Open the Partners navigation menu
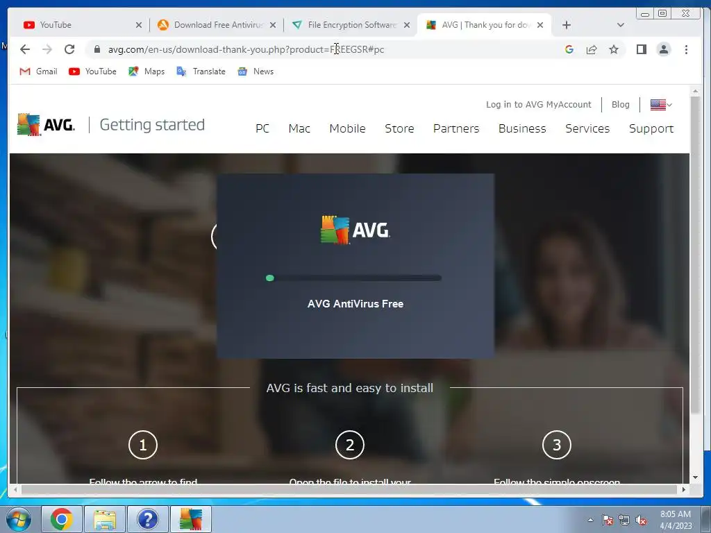The width and height of the screenshot is (711, 533). [x=456, y=128]
